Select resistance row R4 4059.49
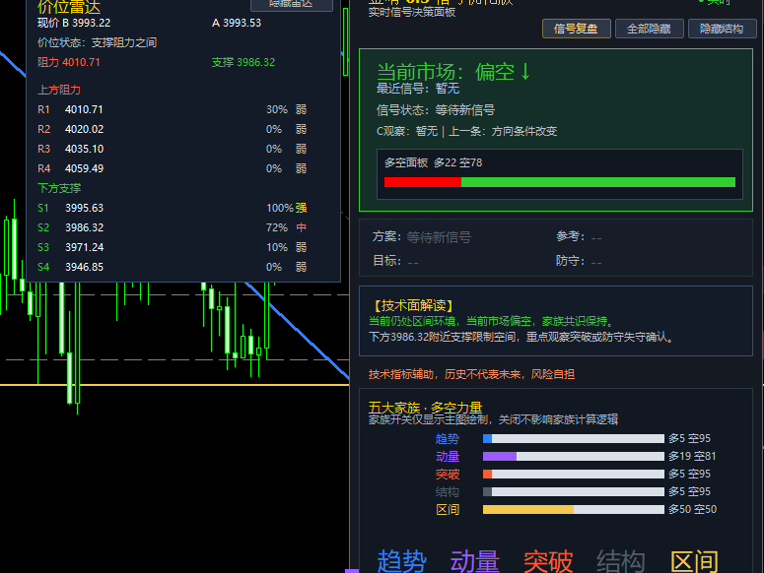 [173, 168]
